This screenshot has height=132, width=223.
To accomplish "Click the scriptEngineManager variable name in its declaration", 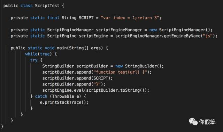I will click(x=119, y=30).
